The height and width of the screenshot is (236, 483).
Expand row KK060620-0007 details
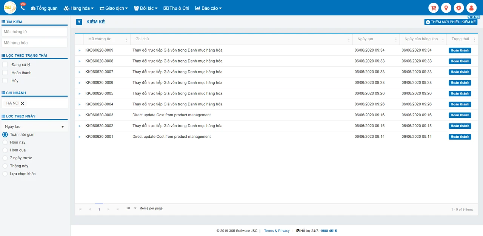coord(80,72)
